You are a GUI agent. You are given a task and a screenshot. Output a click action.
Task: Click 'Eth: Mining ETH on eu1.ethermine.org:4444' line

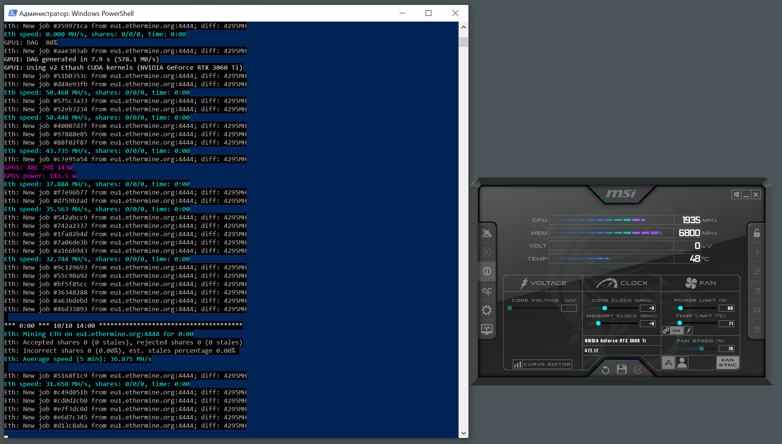pos(99,334)
